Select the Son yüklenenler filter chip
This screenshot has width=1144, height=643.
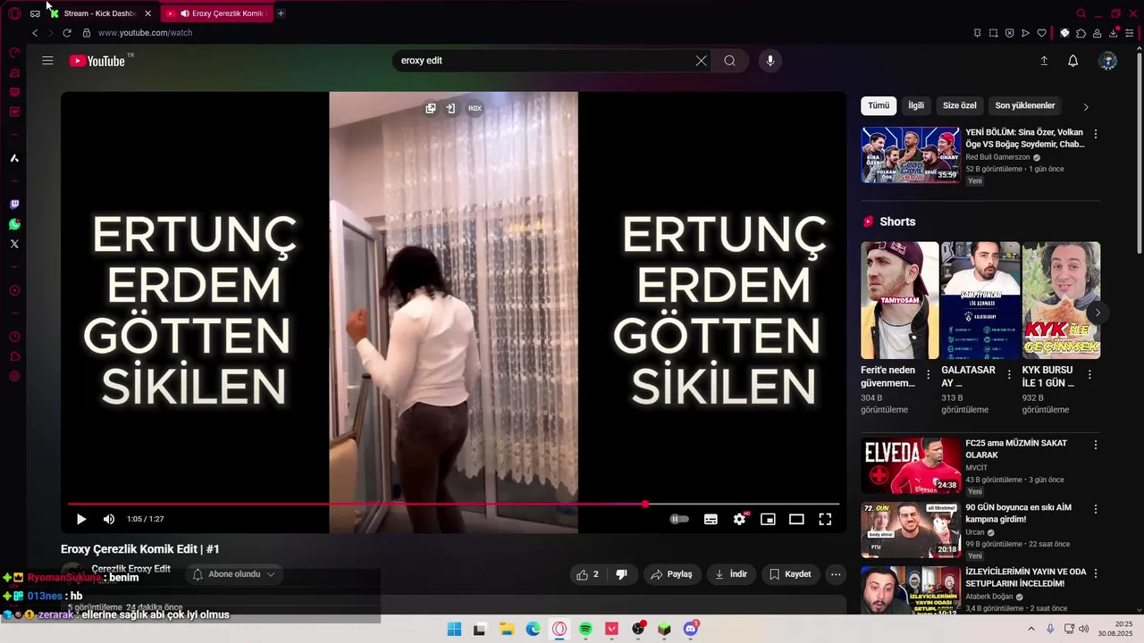(x=1025, y=105)
